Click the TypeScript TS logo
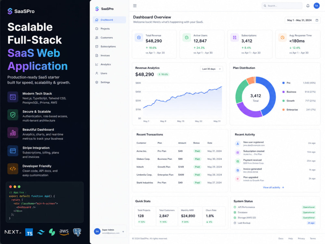 tap(29, 232)
